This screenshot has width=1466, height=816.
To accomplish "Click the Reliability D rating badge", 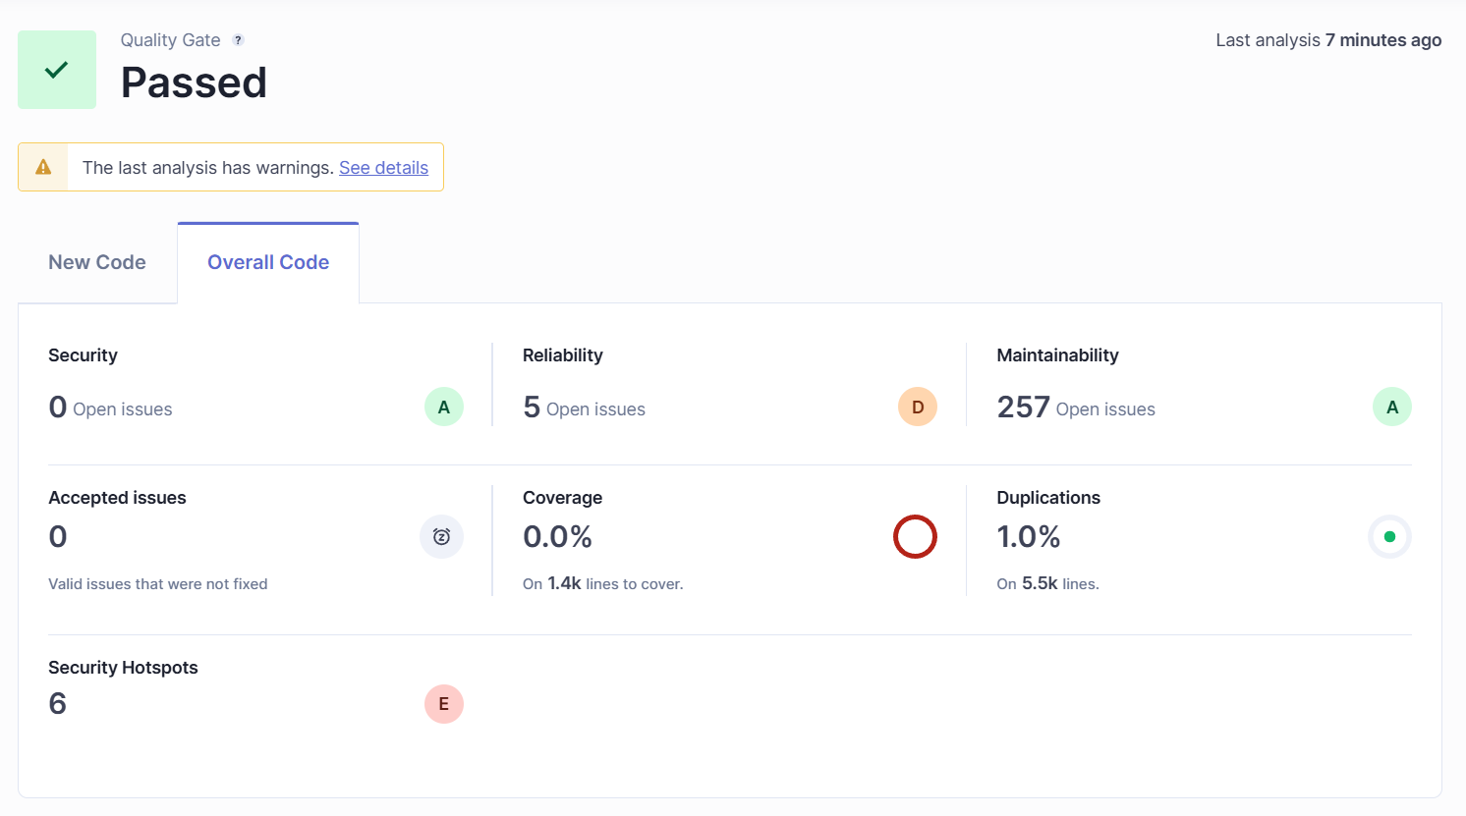I will 918,407.
